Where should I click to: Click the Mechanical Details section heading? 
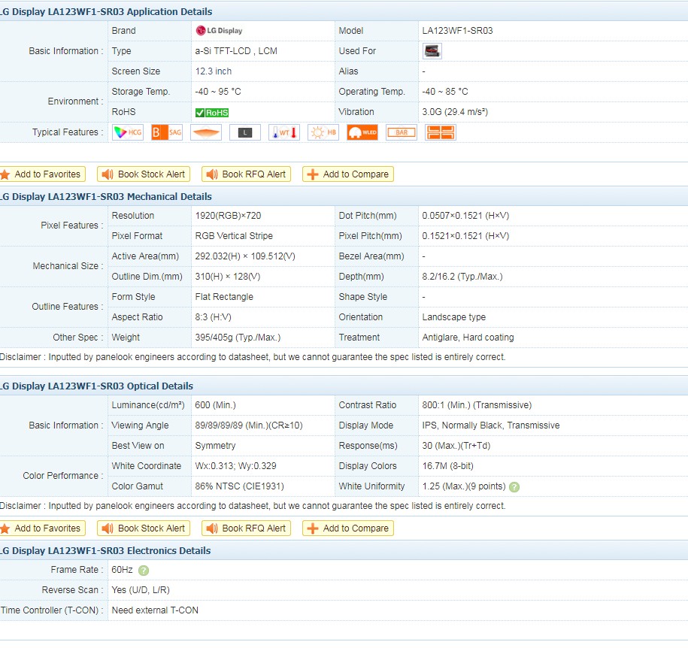(x=106, y=196)
